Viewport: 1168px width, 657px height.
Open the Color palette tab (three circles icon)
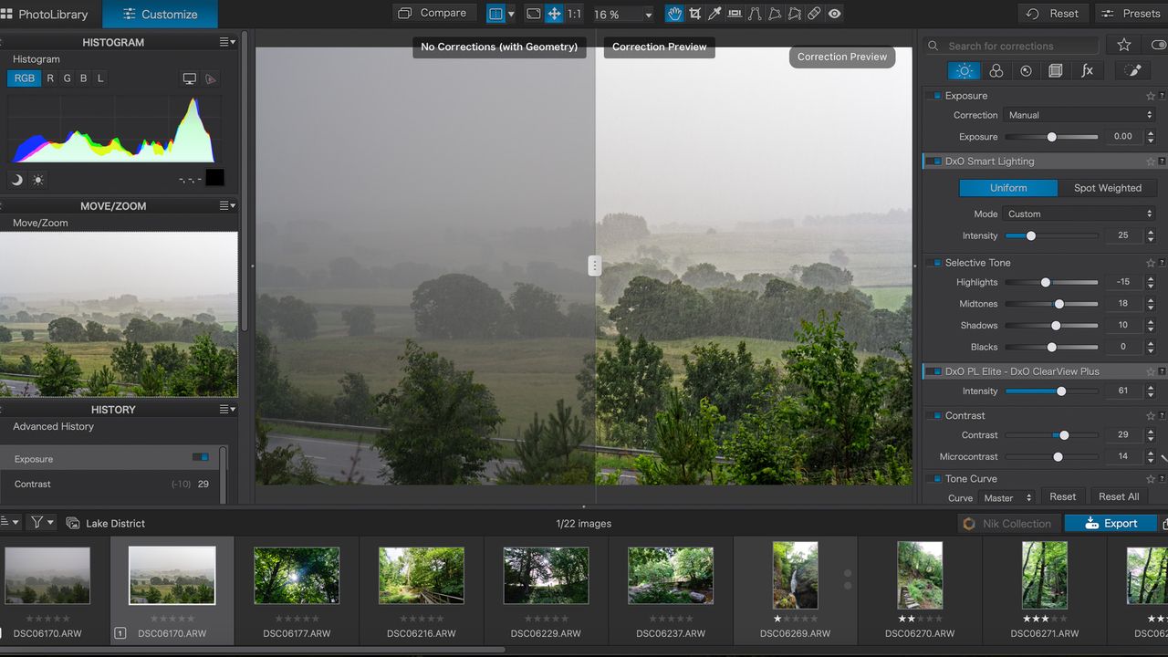pos(996,70)
